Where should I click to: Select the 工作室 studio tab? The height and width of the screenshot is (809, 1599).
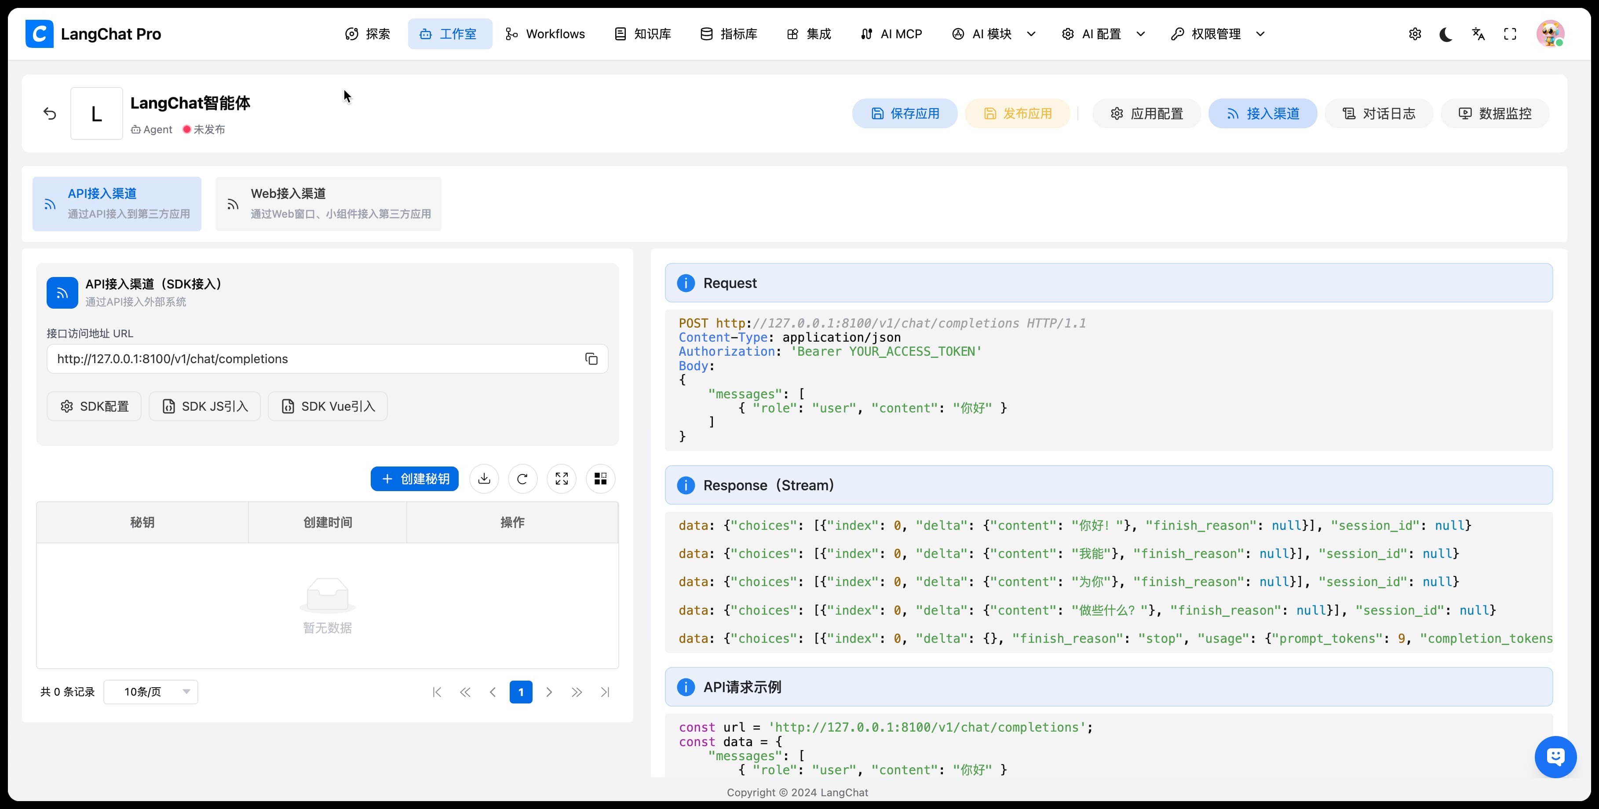click(449, 33)
